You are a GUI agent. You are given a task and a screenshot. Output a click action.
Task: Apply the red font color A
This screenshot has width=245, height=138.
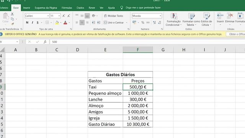click(x=65, y=23)
